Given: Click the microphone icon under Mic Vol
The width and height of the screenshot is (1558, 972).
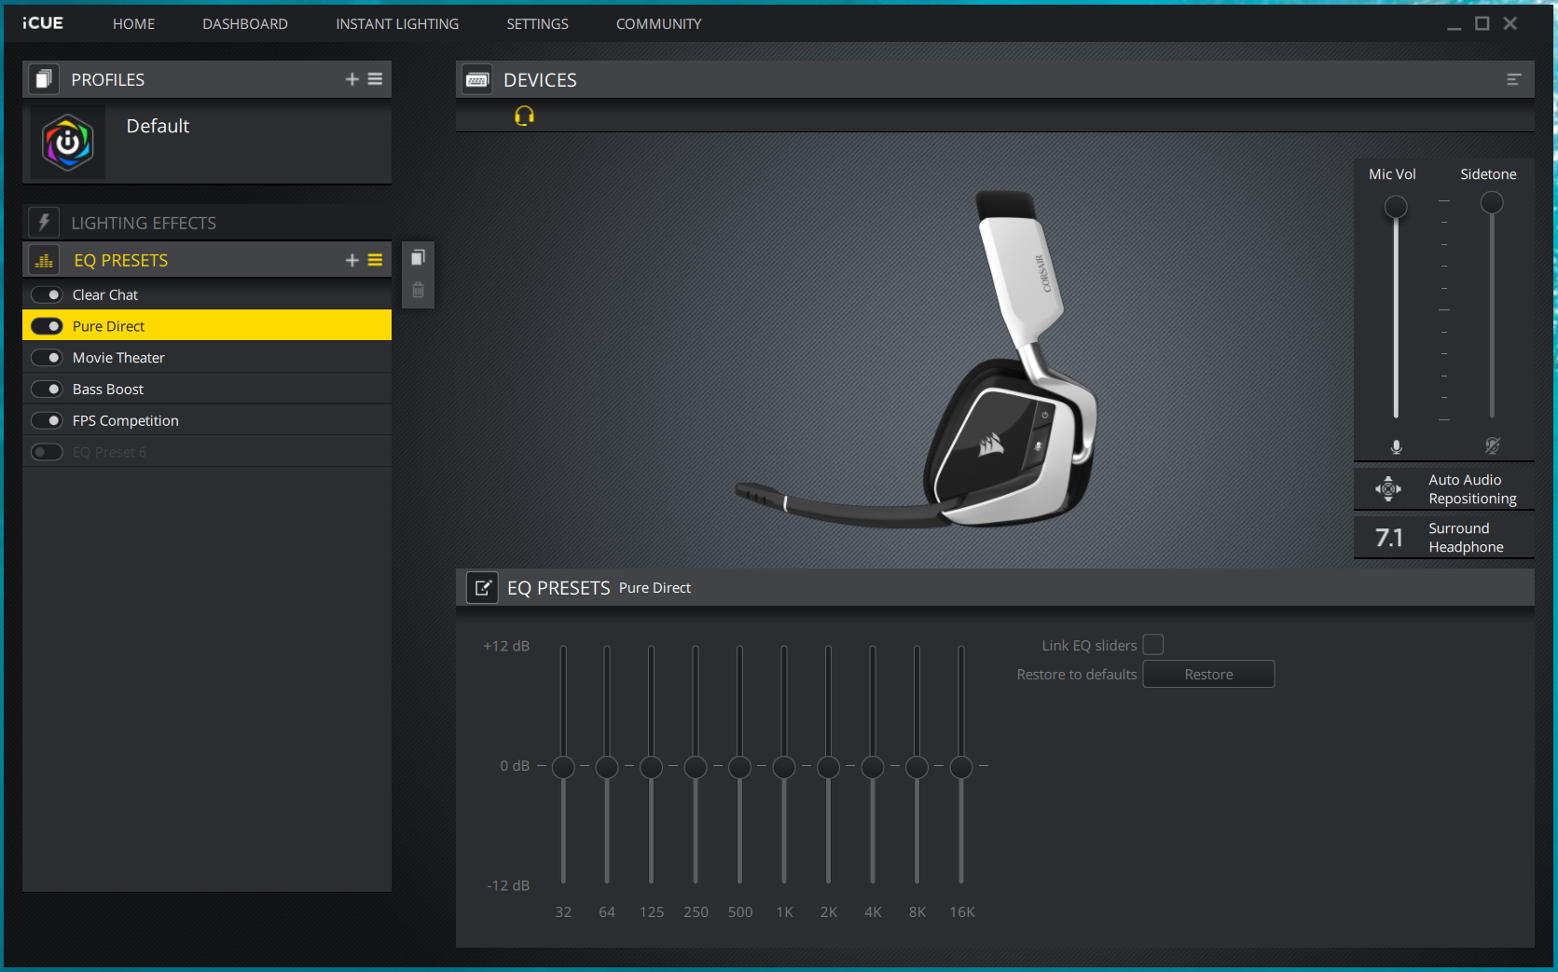Looking at the screenshot, I should point(1396,446).
